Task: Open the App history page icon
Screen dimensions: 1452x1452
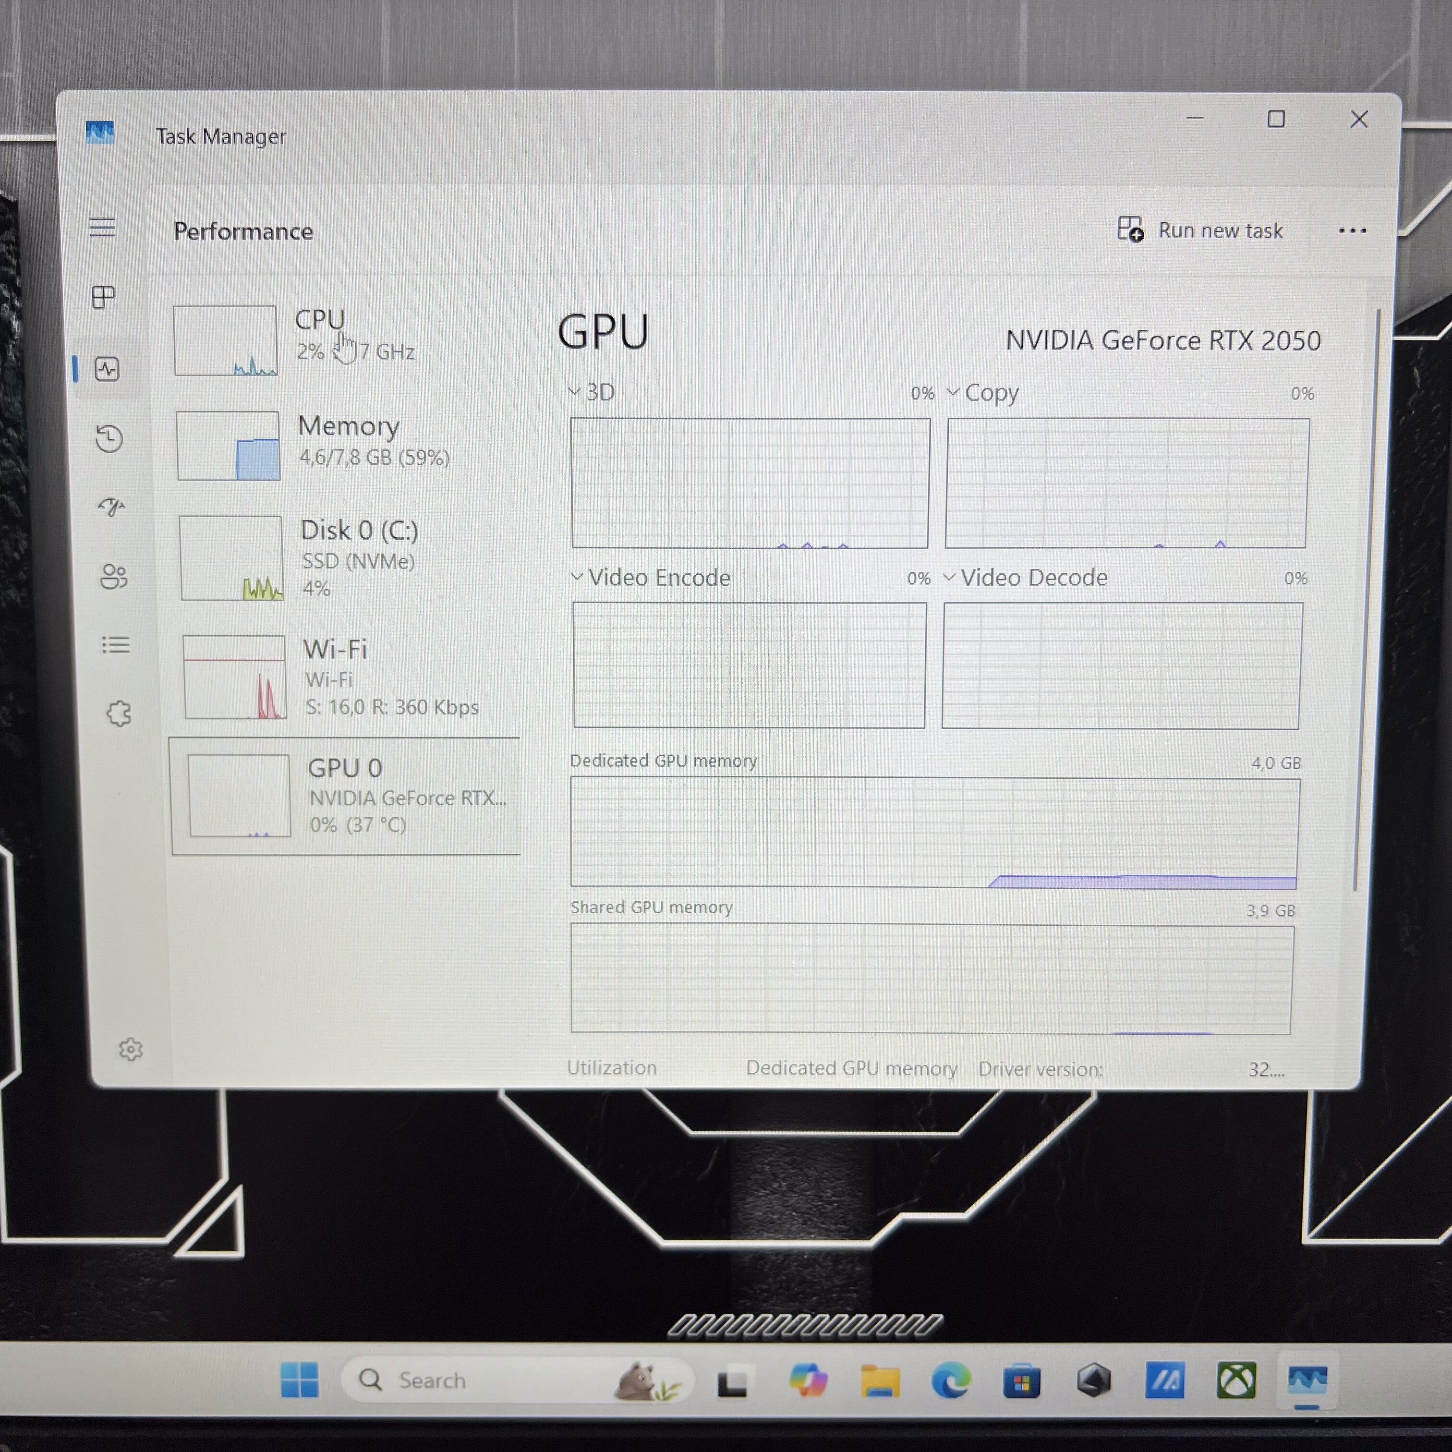Action: tap(109, 439)
